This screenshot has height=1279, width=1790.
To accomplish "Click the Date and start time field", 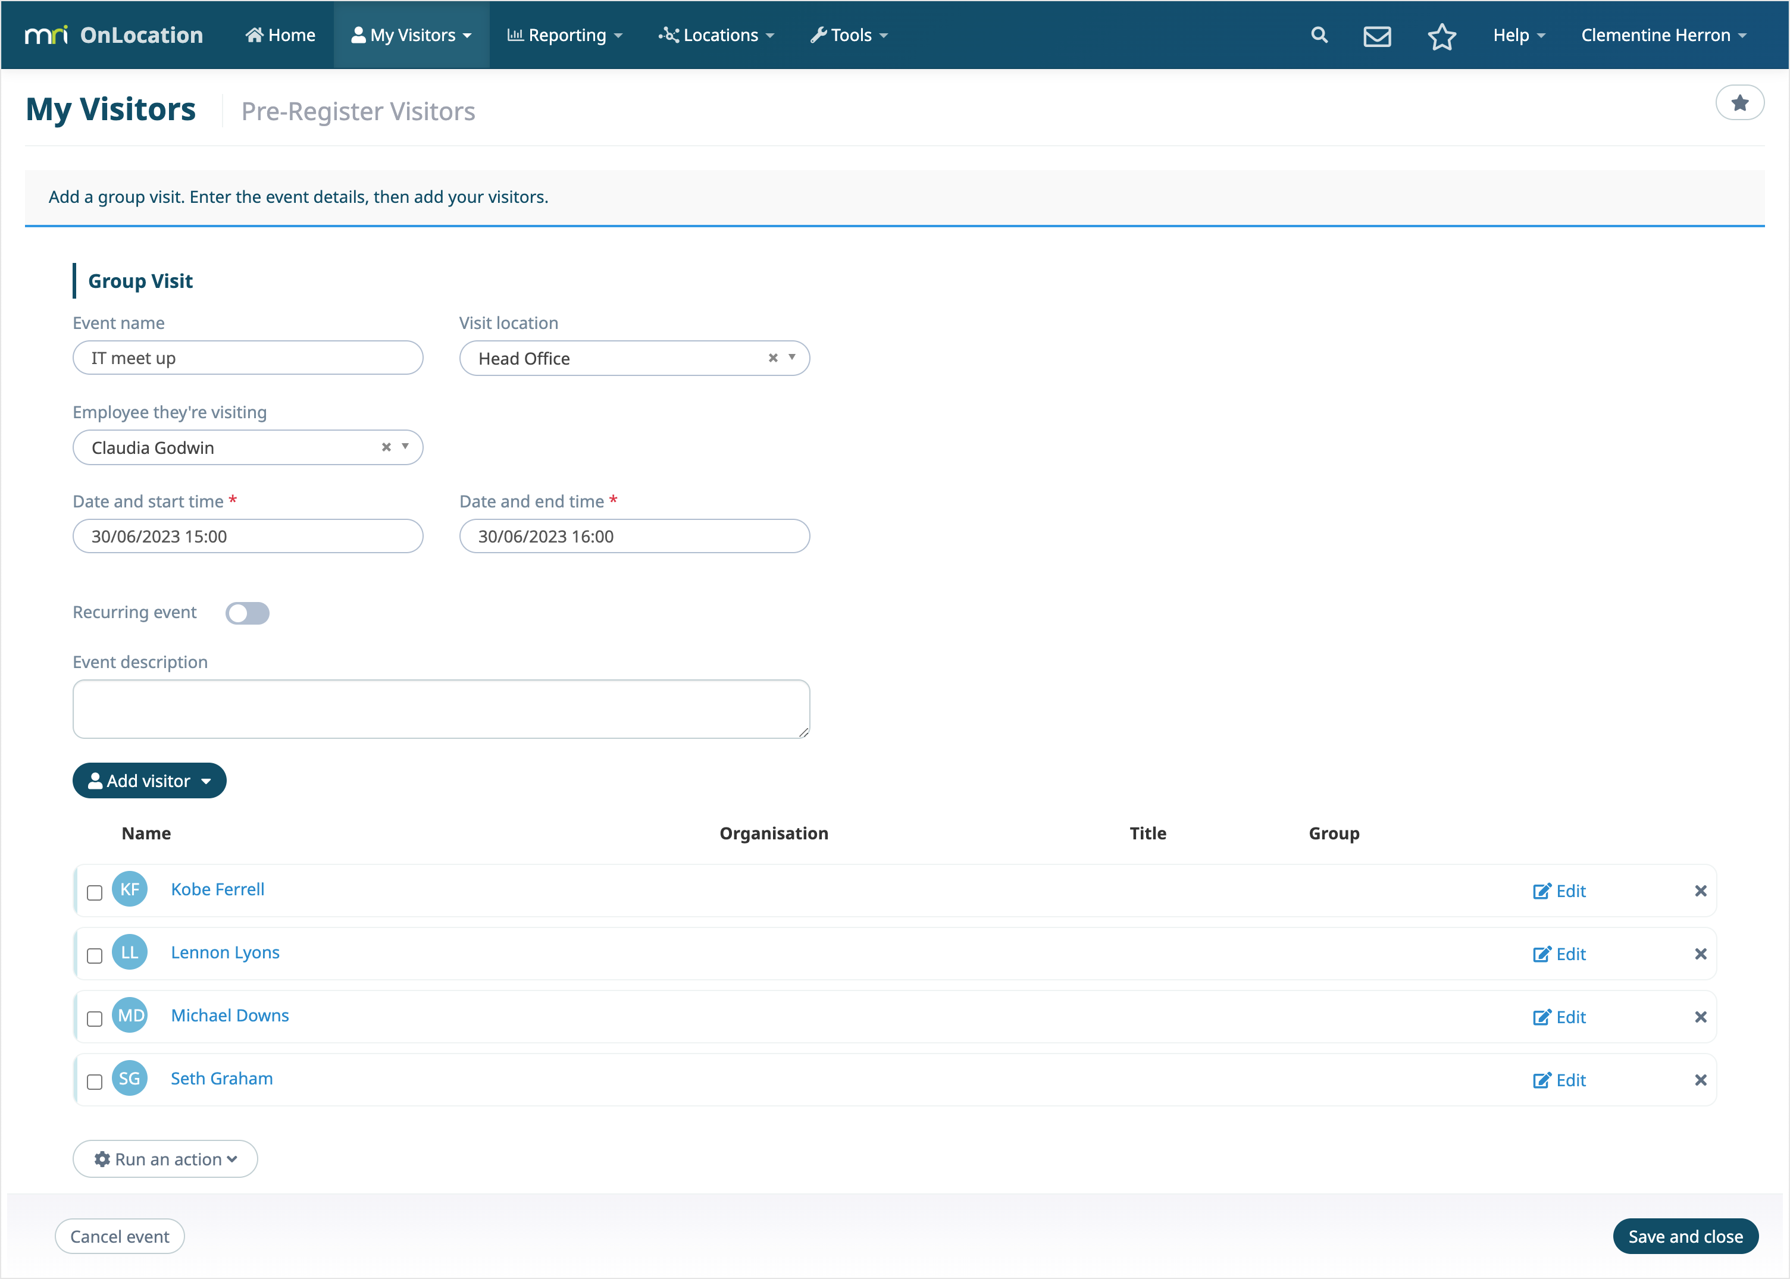I will 248,535.
